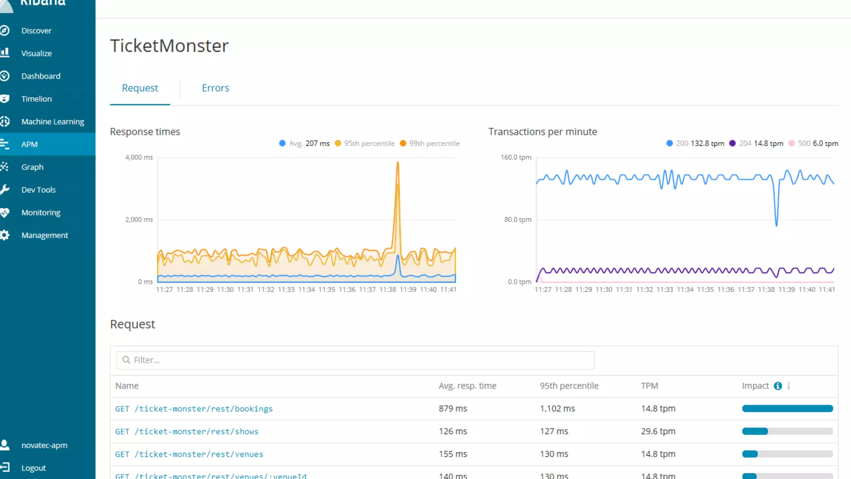Click the 155 ms avg response value

click(453, 454)
